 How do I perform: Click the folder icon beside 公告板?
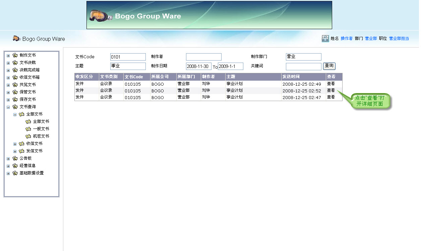(15, 158)
